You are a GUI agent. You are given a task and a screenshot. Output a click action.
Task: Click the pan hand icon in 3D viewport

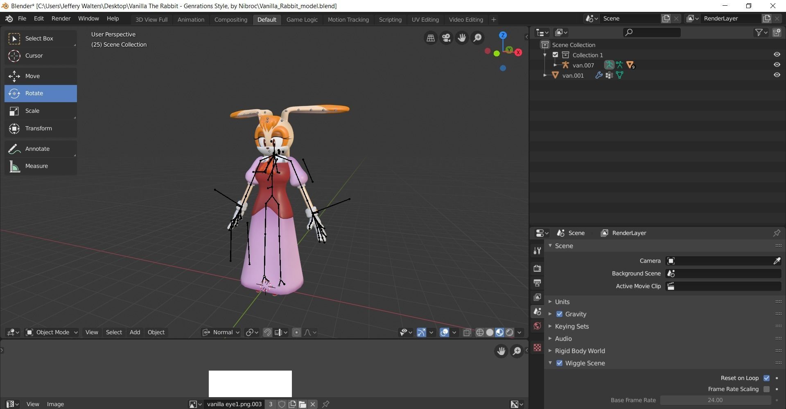[462, 38]
